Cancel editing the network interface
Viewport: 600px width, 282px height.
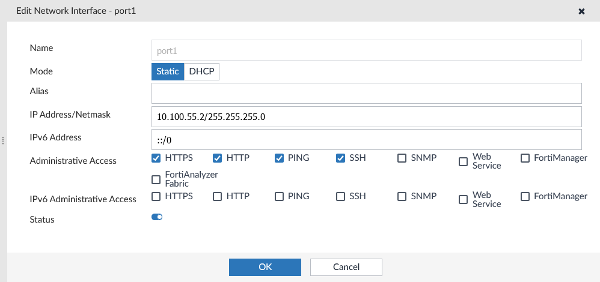[346, 267]
